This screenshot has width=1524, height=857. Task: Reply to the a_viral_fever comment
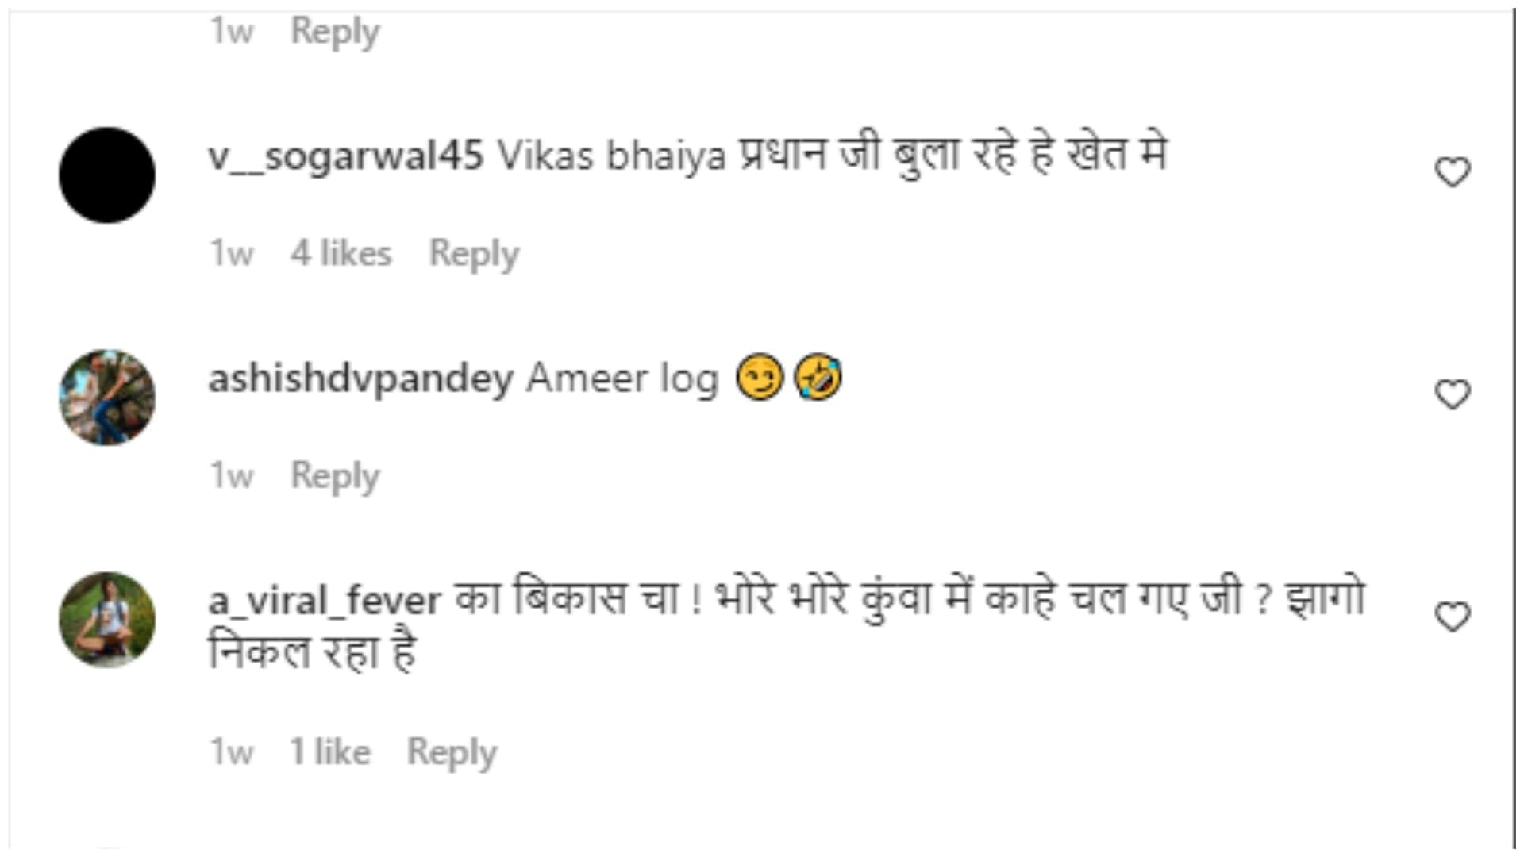tap(452, 751)
